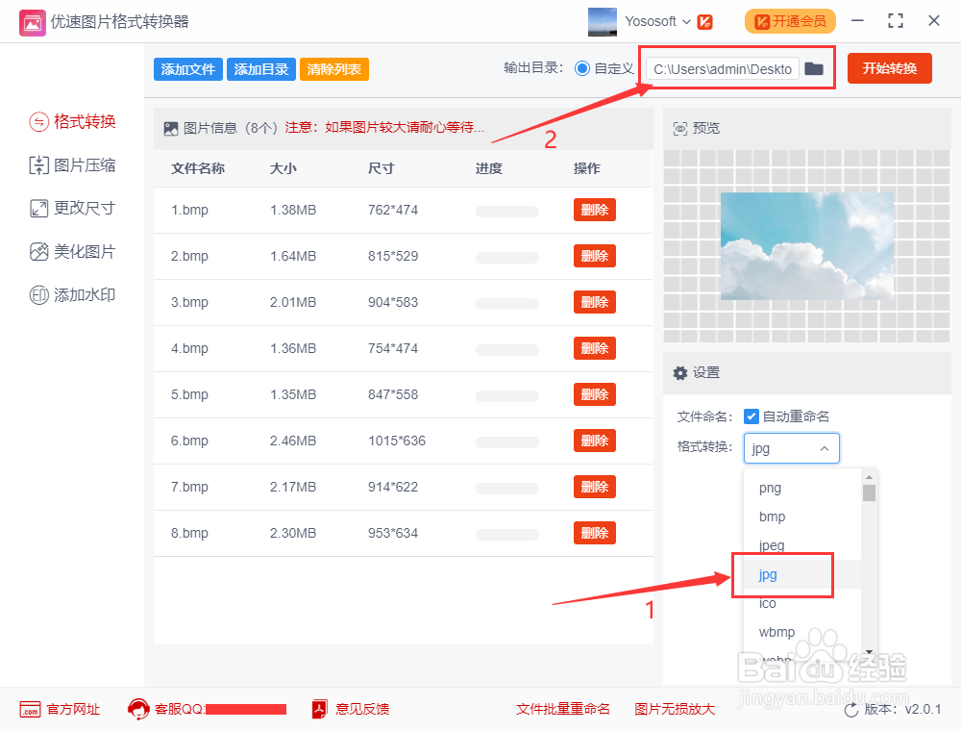This screenshot has width=961, height=731.
Task: Delete the 2.bmp row
Action: click(x=595, y=256)
